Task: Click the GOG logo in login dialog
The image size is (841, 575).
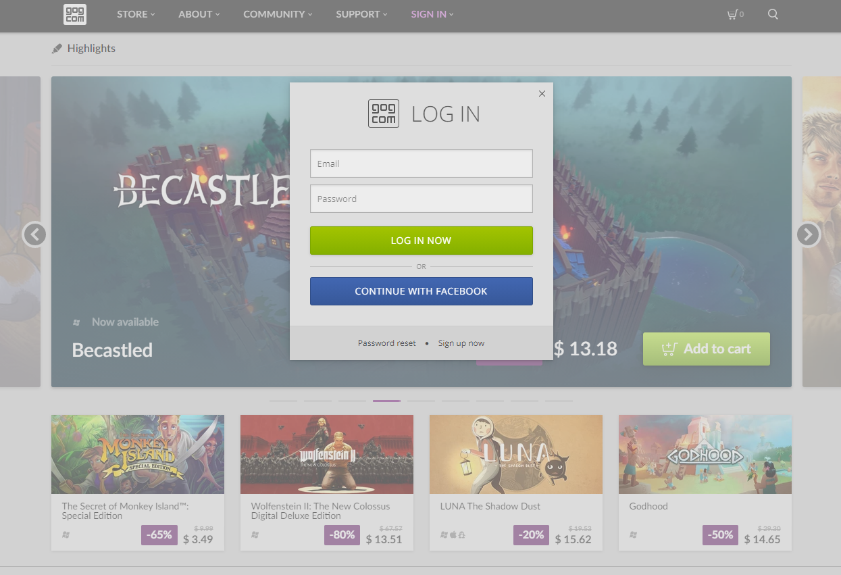Action: (x=384, y=114)
